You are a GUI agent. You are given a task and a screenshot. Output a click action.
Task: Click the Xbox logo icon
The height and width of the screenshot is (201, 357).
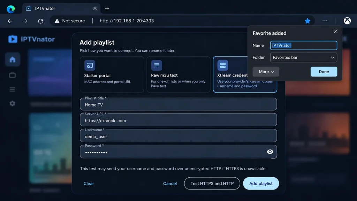(347, 21)
